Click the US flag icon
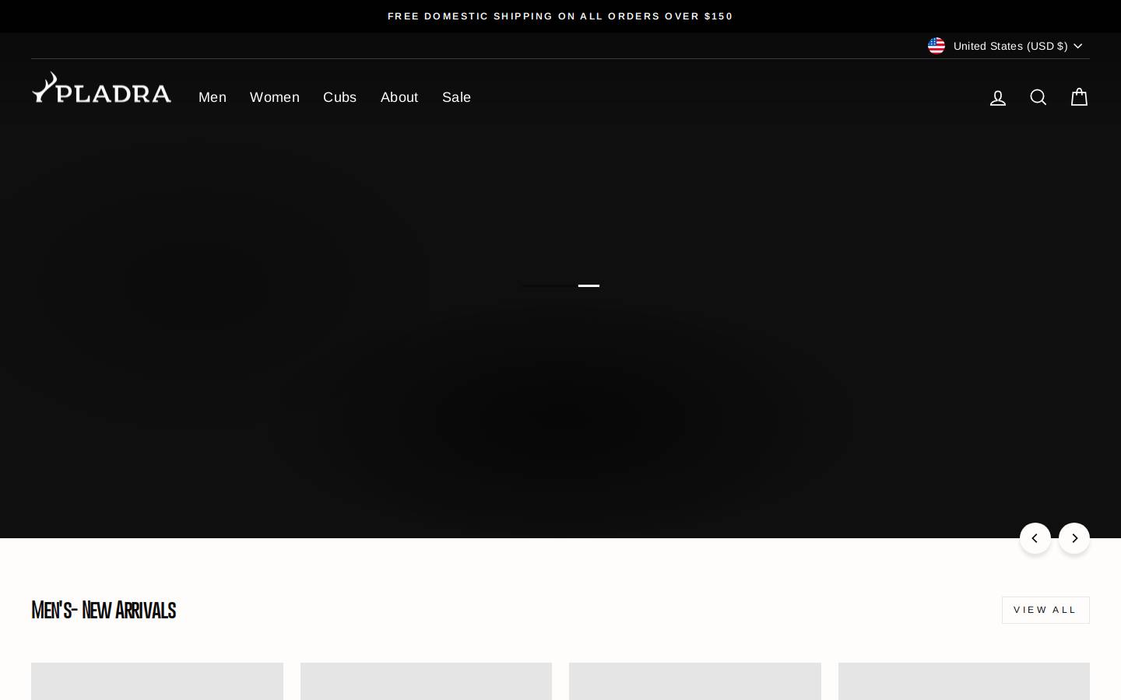The image size is (1121, 700). [937, 46]
